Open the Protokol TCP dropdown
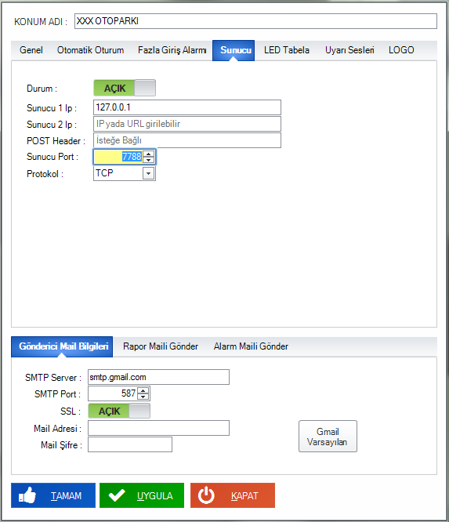 coord(148,173)
